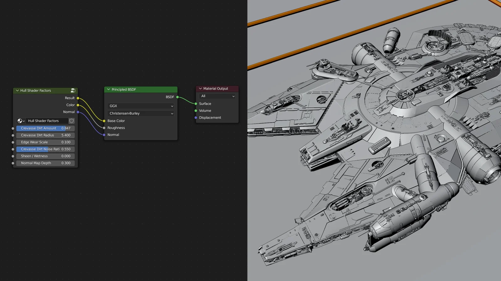Image resolution: width=501 pixels, height=281 pixels.
Task: Click the Crevasse Dirt Radius value field
Action: click(x=45, y=135)
